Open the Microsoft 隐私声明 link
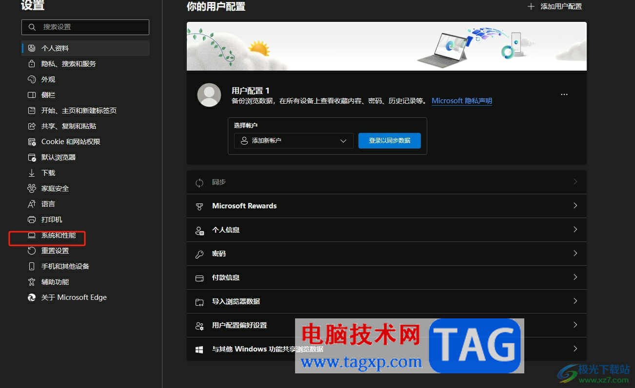Image resolution: width=635 pixels, height=388 pixels. pyautogui.click(x=462, y=101)
